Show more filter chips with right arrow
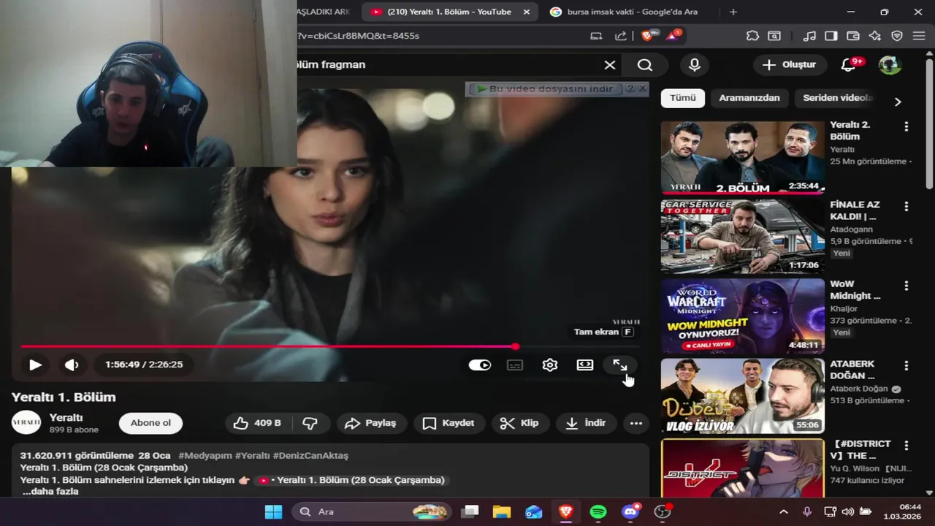The width and height of the screenshot is (935, 526). point(898,102)
